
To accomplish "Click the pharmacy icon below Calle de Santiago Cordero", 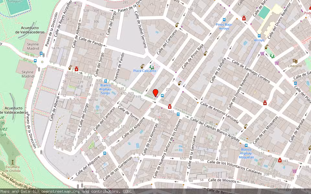I will 265,103.
